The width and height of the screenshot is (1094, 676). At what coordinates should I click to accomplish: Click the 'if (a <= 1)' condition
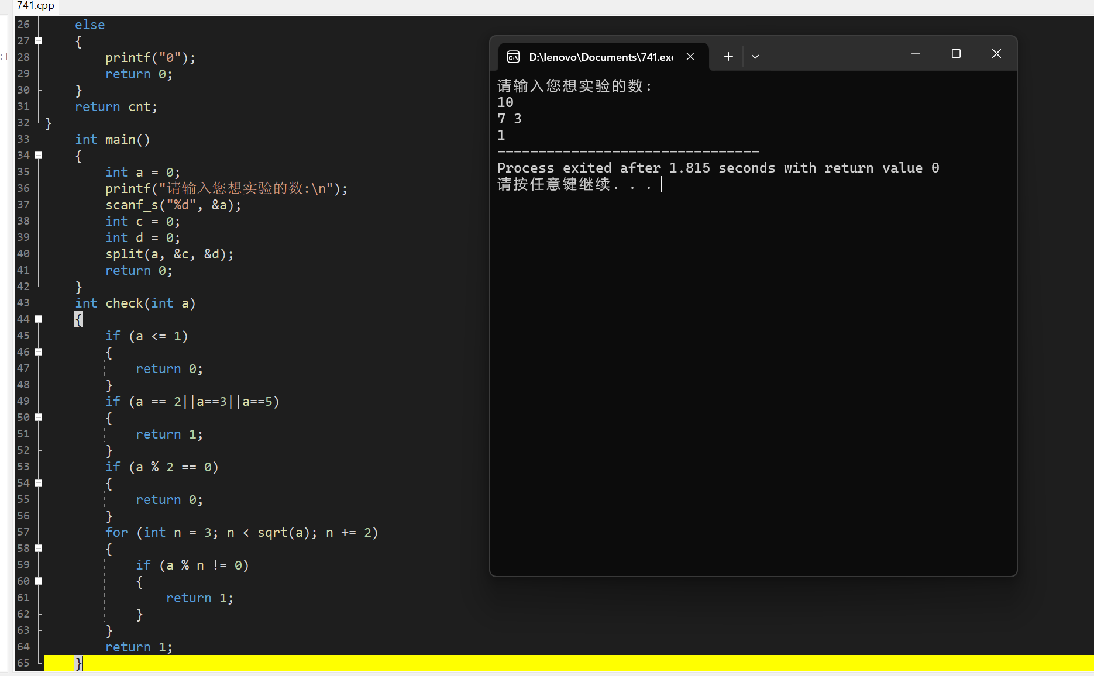(x=147, y=336)
